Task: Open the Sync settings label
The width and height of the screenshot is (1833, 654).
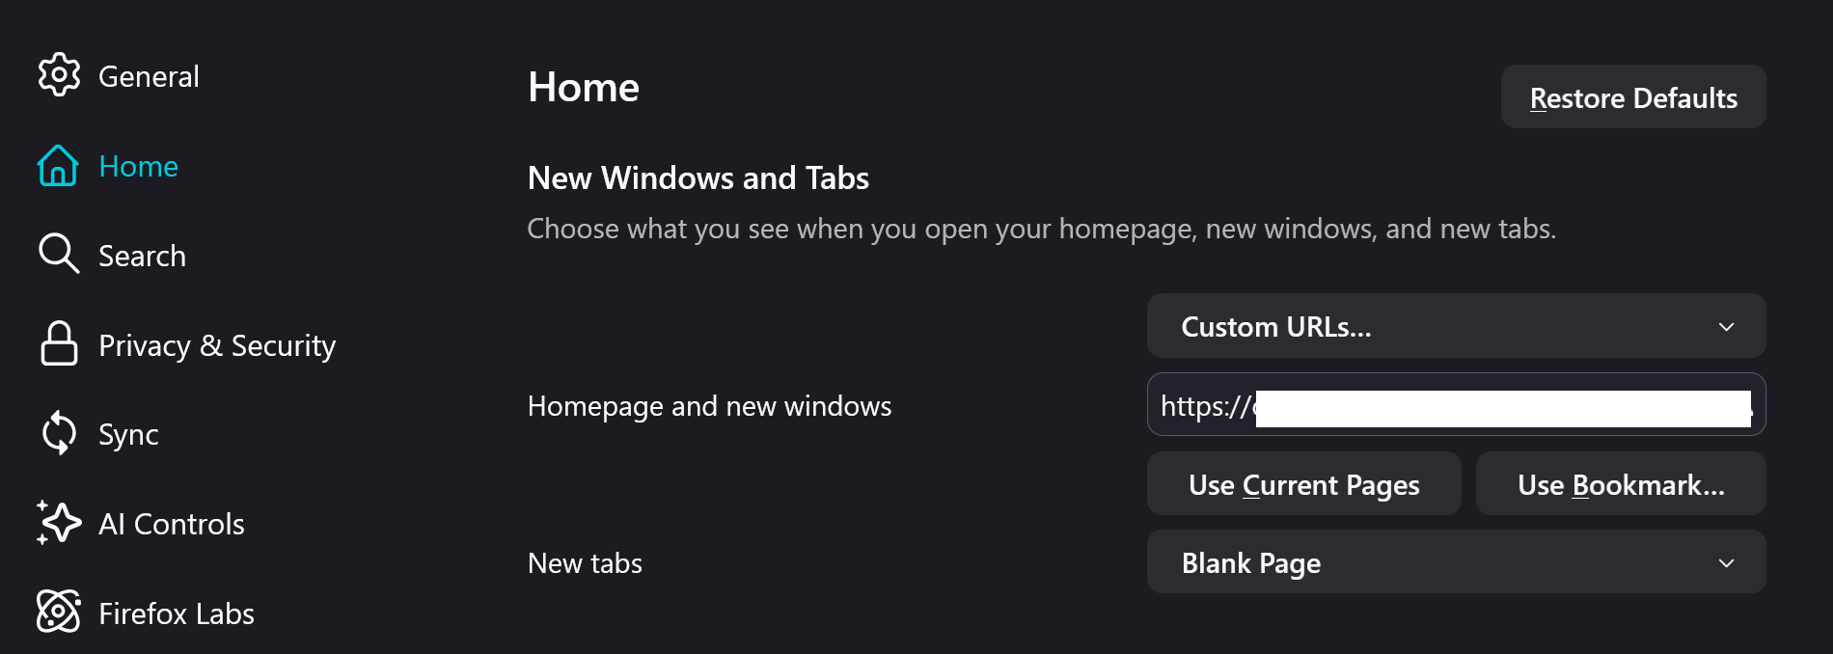Action: click(x=128, y=434)
